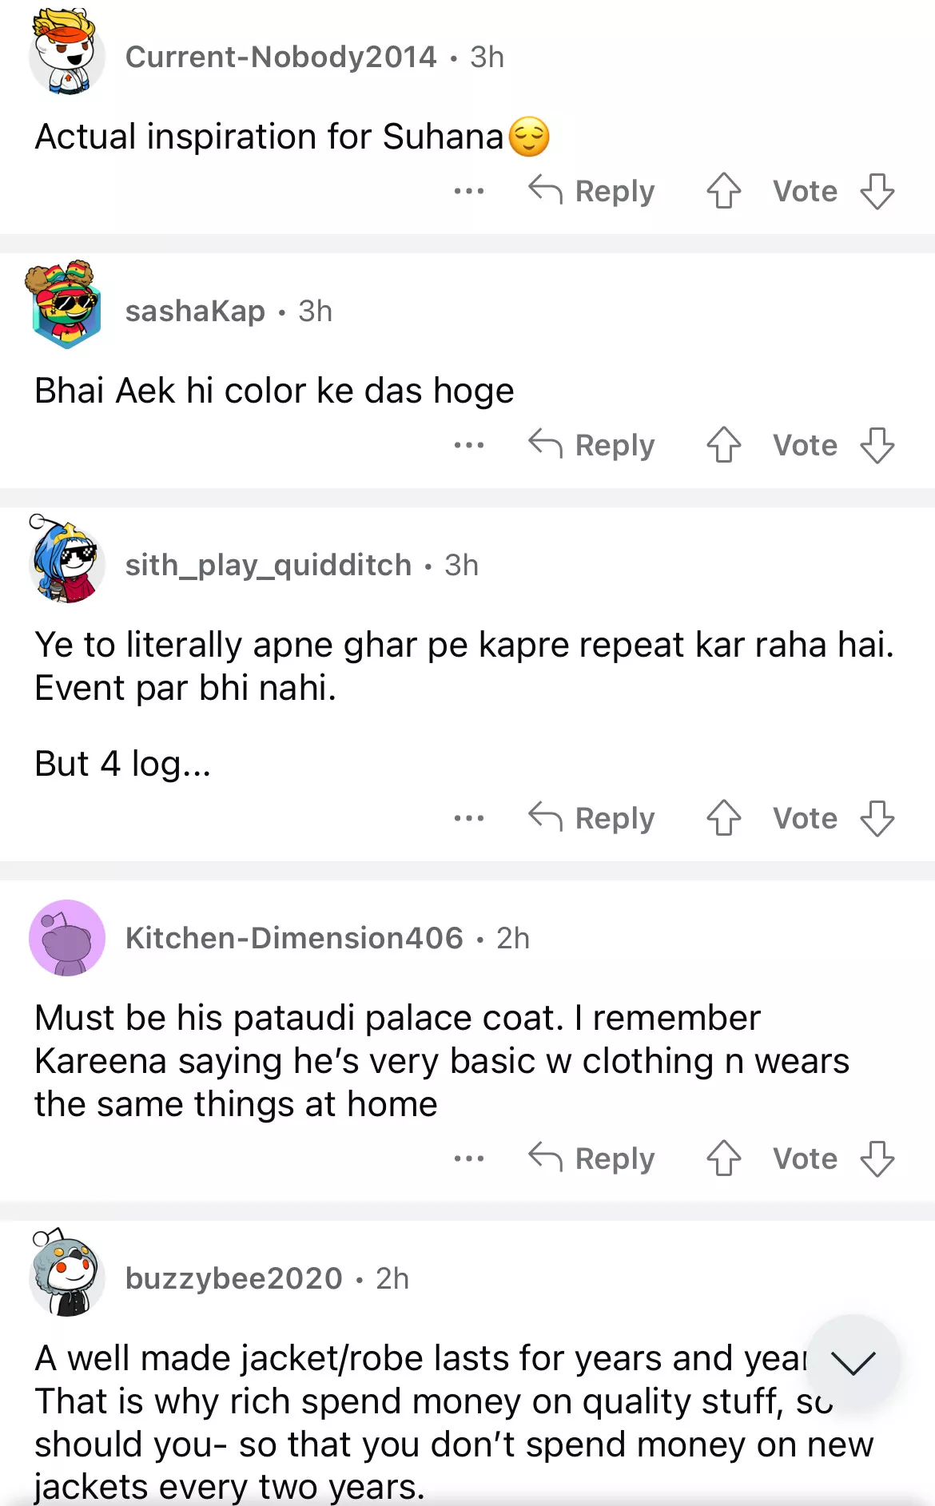Downvote Current-Nobody2014's comment
Screen dimensions: 935x1506
[x=877, y=192]
